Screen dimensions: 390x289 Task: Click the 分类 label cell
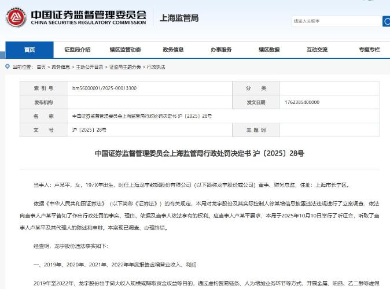click(x=256, y=88)
